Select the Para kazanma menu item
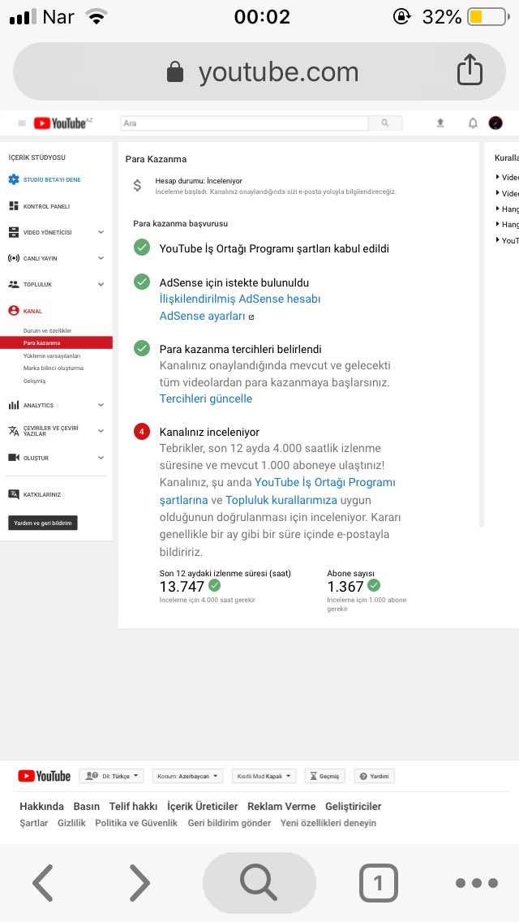The height and width of the screenshot is (922, 519). [x=57, y=343]
